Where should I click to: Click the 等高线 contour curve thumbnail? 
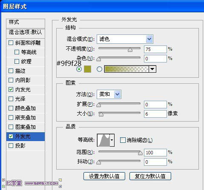103,140
